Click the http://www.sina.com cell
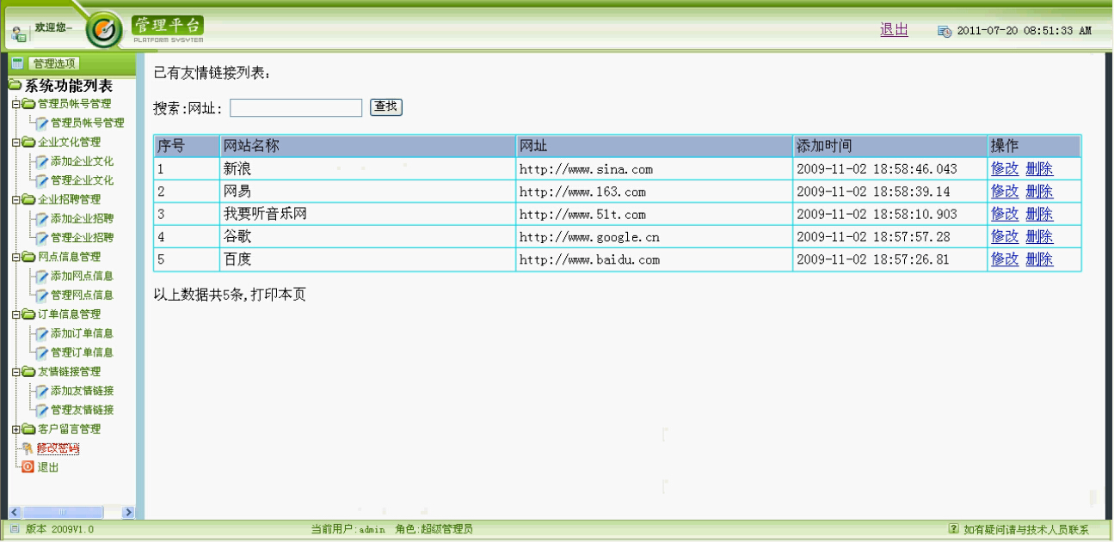Image resolution: width=1114 pixels, height=542 pixels. [x=654, y=169]
